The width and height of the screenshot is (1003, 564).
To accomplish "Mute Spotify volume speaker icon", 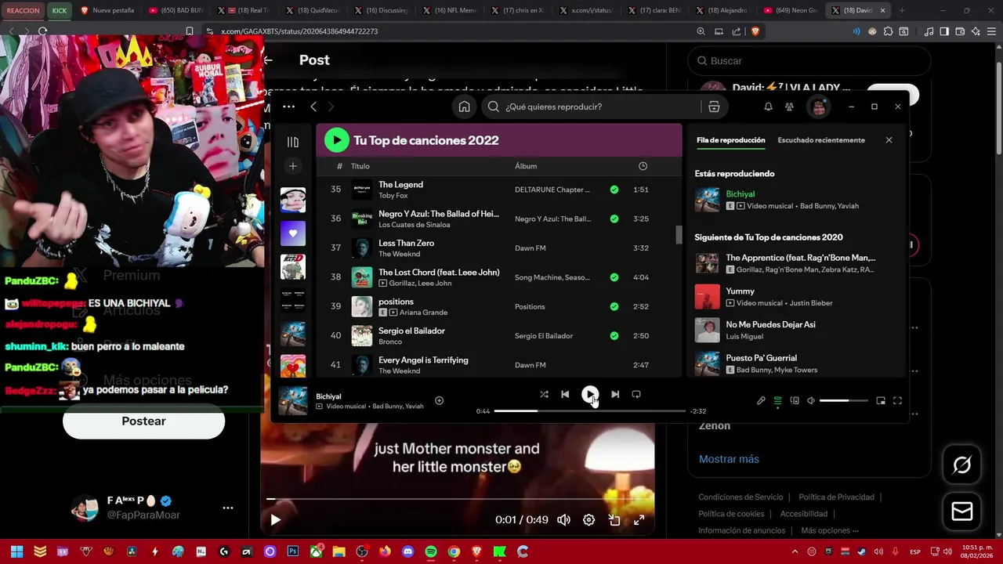I will pos(811,401).
